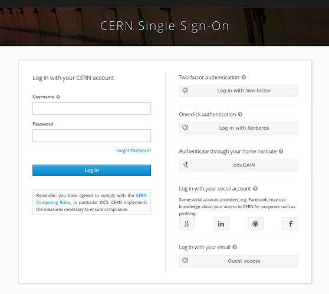Open the CERN Computing Rules link
The width and height of the screenshot is (329, 294).
pyautogui.click(x=91, y=199)
